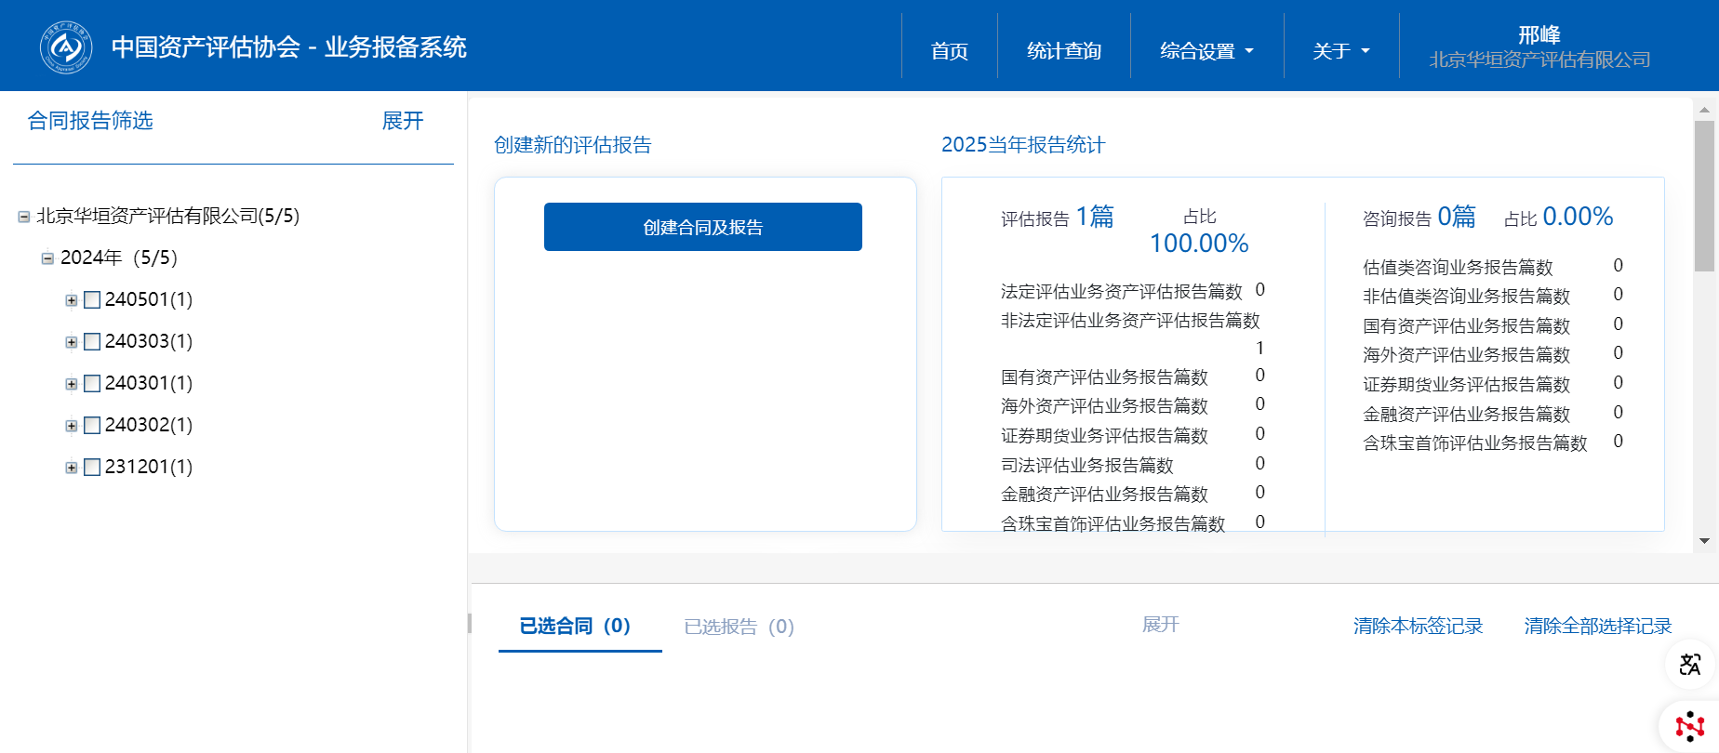Select the 231201(1) checkbox

pos(92,468)
